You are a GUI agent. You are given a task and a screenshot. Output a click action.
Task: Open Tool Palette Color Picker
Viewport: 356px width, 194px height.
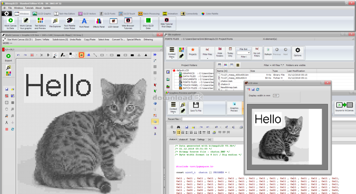(x=70, y=24)
